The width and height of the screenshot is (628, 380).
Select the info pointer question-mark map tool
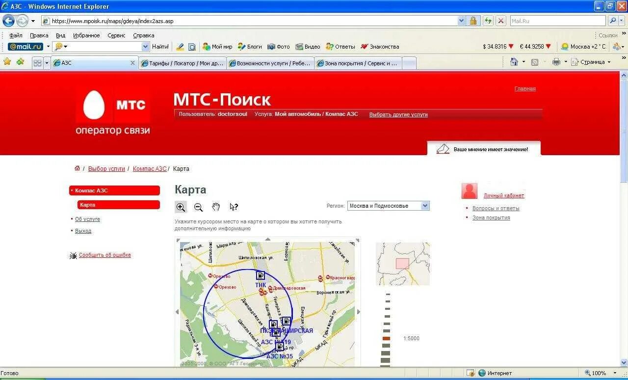(x=234, y=207)
